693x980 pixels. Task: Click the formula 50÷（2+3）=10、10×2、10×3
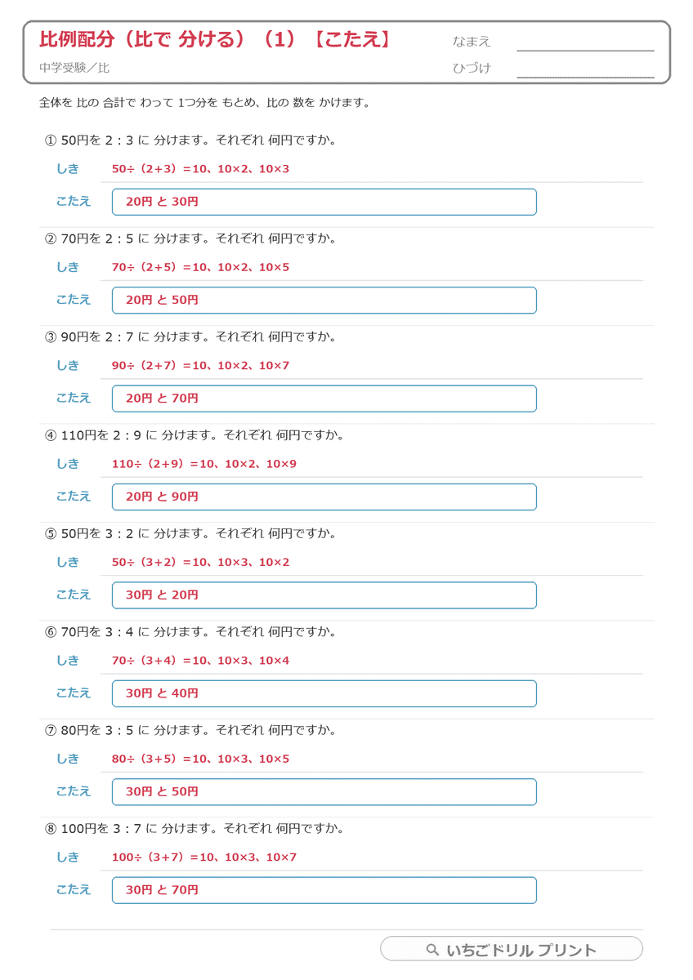tap(201, 169)
